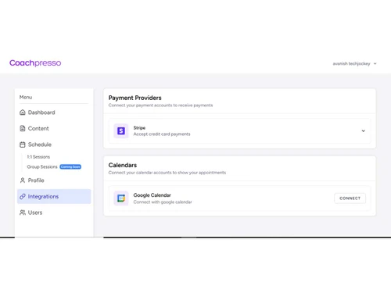Click the Profile person icon
The image size is (391, 293).
[23, 180]
